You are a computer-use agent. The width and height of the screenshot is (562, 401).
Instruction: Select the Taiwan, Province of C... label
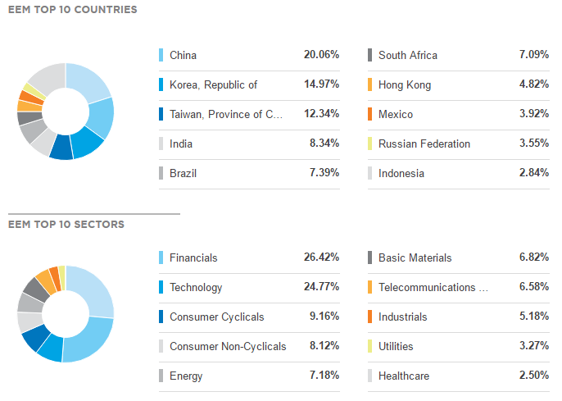coord(226,114)
